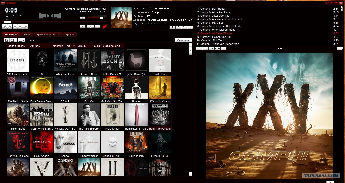This screenshot has width=345, height=183.
Task: Select the Praise Abort album
Action: pos(113,117)
